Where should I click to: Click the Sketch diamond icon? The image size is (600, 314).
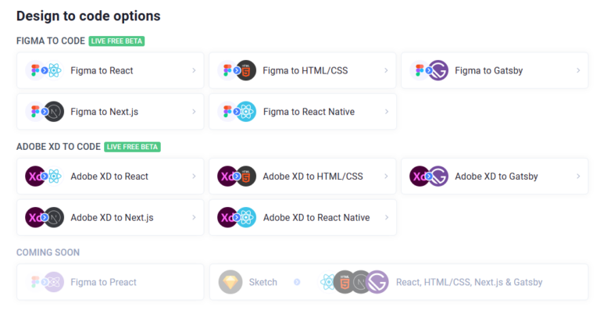pyautogui.click(x=230, y=282)
